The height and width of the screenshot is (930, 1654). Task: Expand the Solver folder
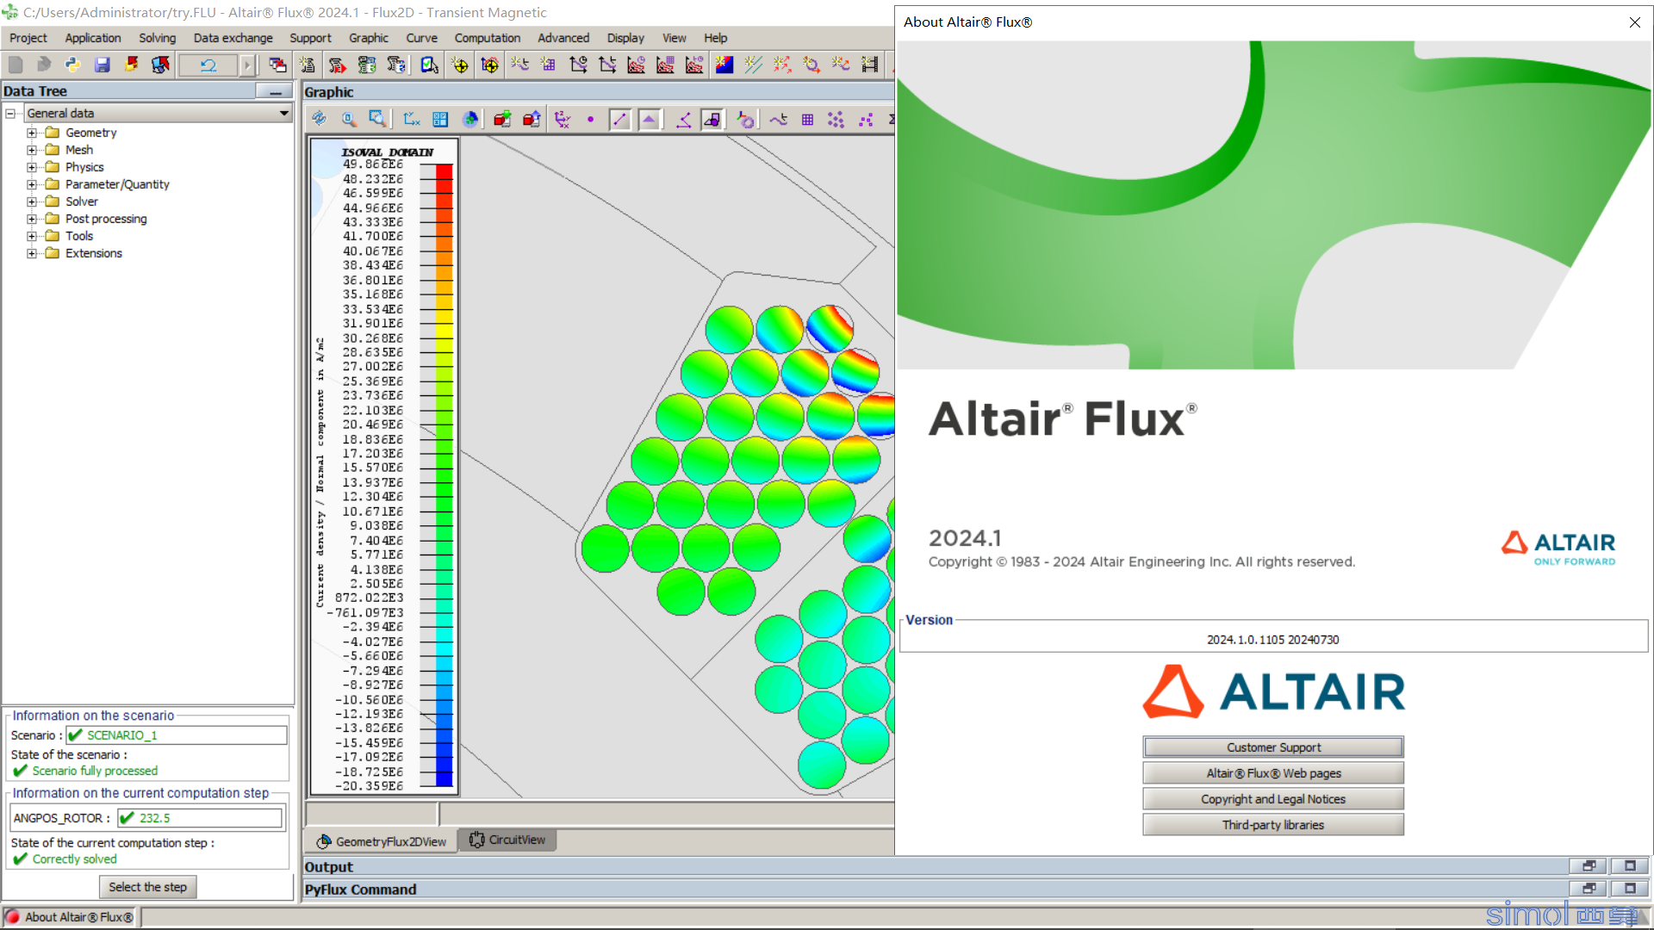[x=32, y=201]
